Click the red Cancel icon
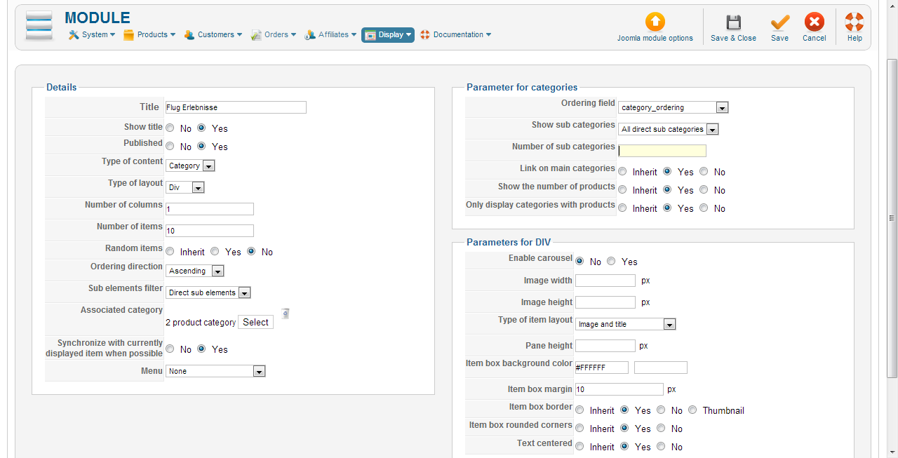Image resolution: width=898 pixels, height=458 pixels. pyautogui.click(x=814, y=22)
